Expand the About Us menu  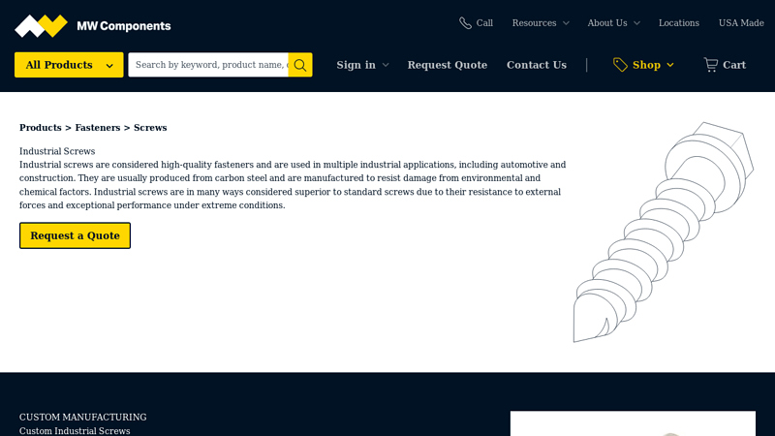click(612, 23)
